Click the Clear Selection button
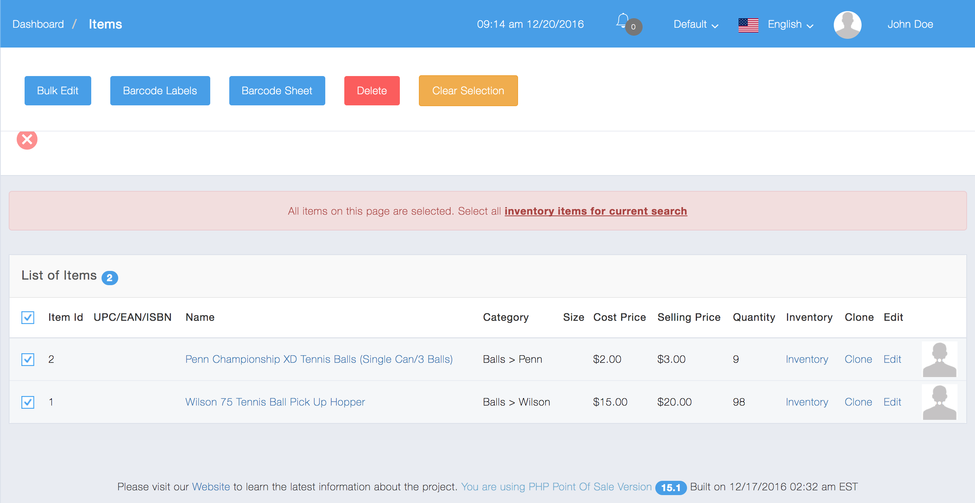 point(468,91)
